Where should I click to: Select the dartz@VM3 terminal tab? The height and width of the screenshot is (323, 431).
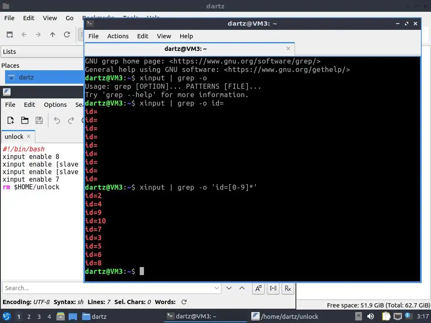point(190,49)
